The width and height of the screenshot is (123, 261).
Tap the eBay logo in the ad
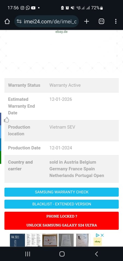click(98, 242)
